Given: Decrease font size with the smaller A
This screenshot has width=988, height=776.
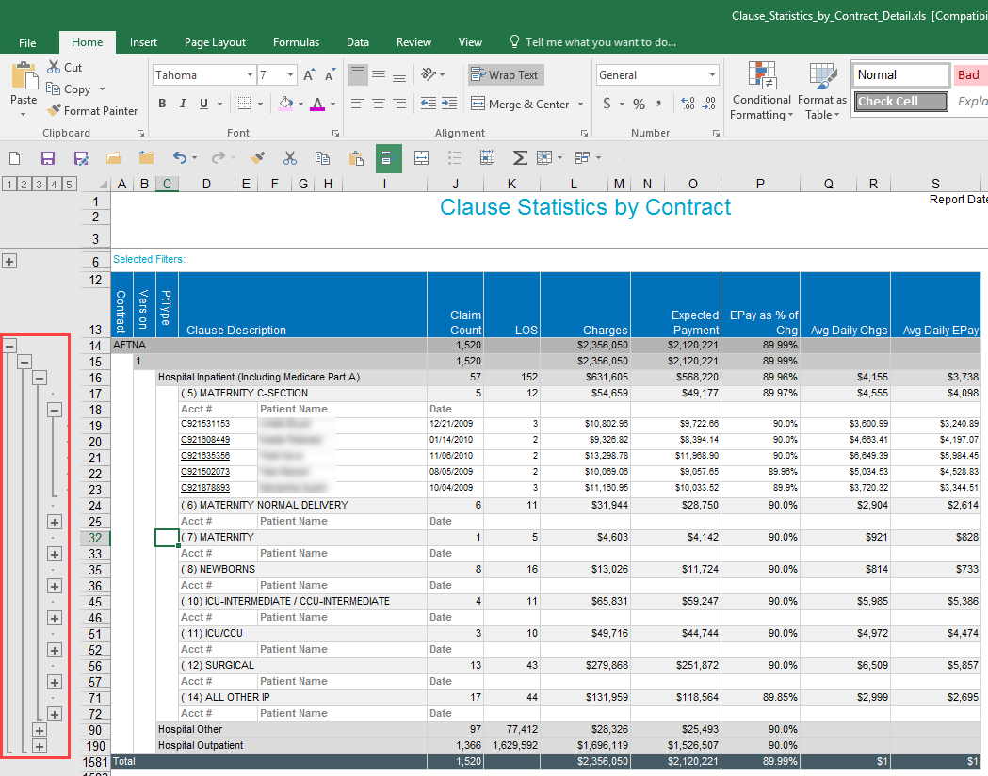Looking at the screenshot, I should (x=330, y=75).
